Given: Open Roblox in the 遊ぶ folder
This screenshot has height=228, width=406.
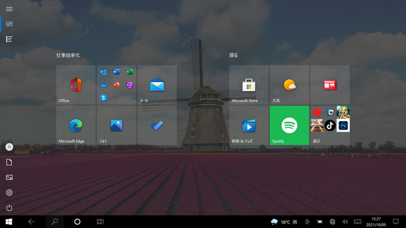Looking at the screenshot, I should 317,112.
